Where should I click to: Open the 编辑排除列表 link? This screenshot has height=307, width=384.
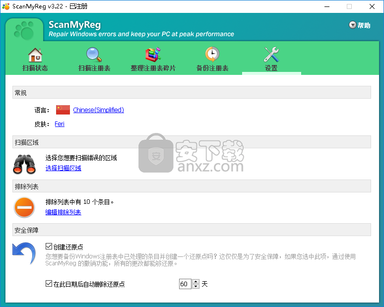pyautogui.click(x=63, y=212)
